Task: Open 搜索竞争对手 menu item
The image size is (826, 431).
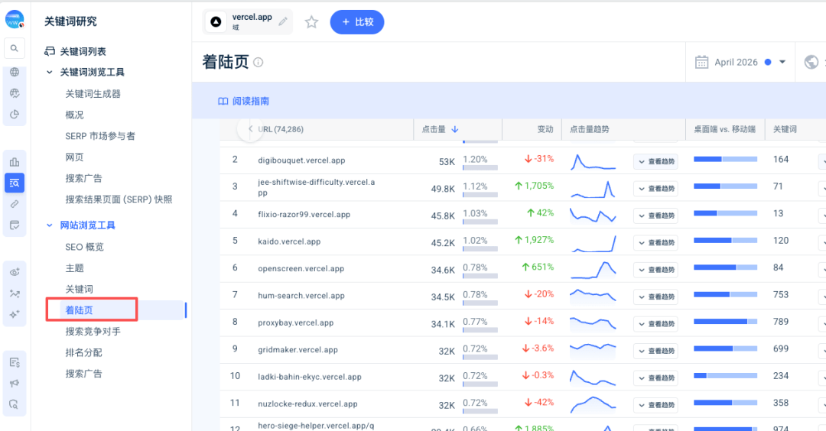Action: coord(93,332)
